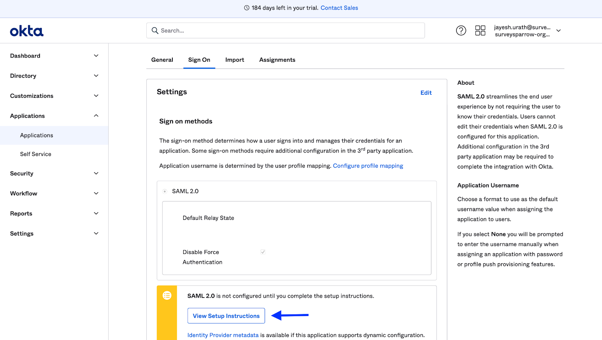Switch to the Import tab
Screen dimensions: 602x340
pyautogui.click(x=235, y=60)
